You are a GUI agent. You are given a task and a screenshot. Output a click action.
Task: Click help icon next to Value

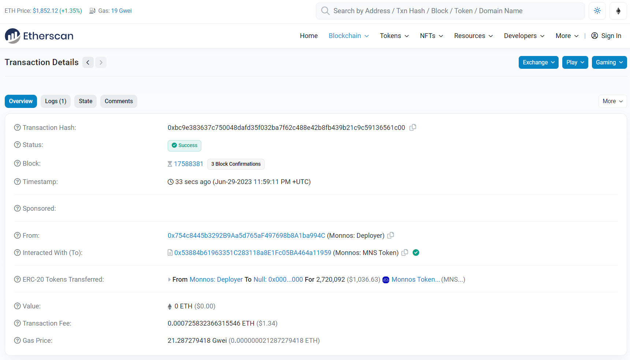click(17, 306)
